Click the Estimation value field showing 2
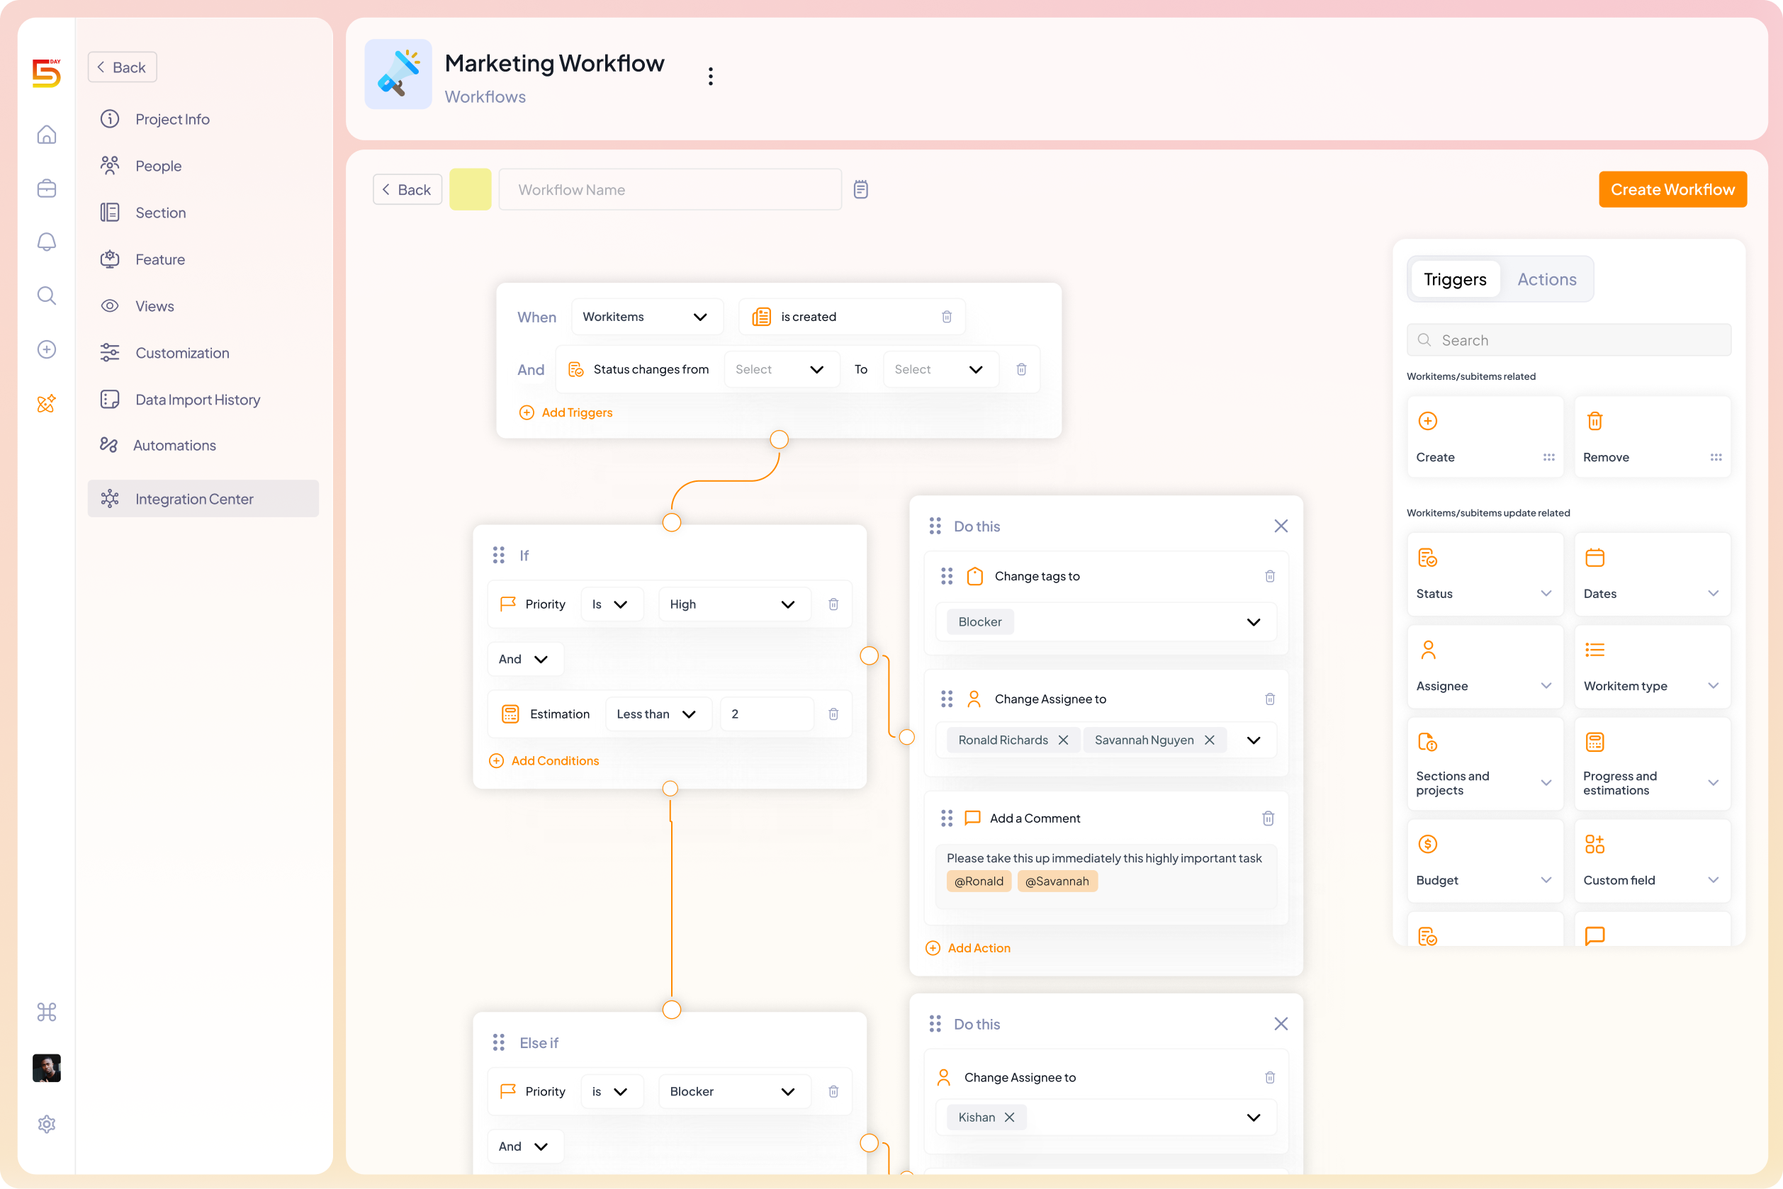 (766, 714)
